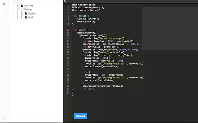Viewport: 198px width, 123px height.
Task: Collapse the code fold at line 10
Action: (x=70, y=30)
